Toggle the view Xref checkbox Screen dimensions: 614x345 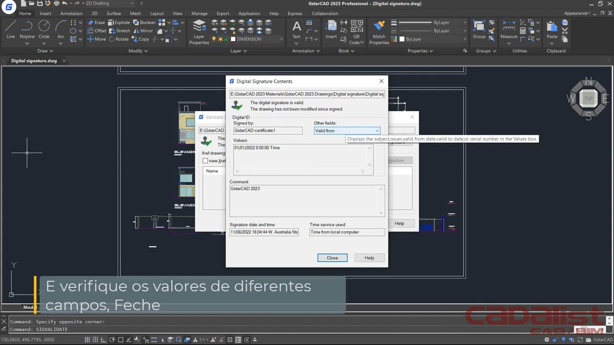(x=205, y=161)
